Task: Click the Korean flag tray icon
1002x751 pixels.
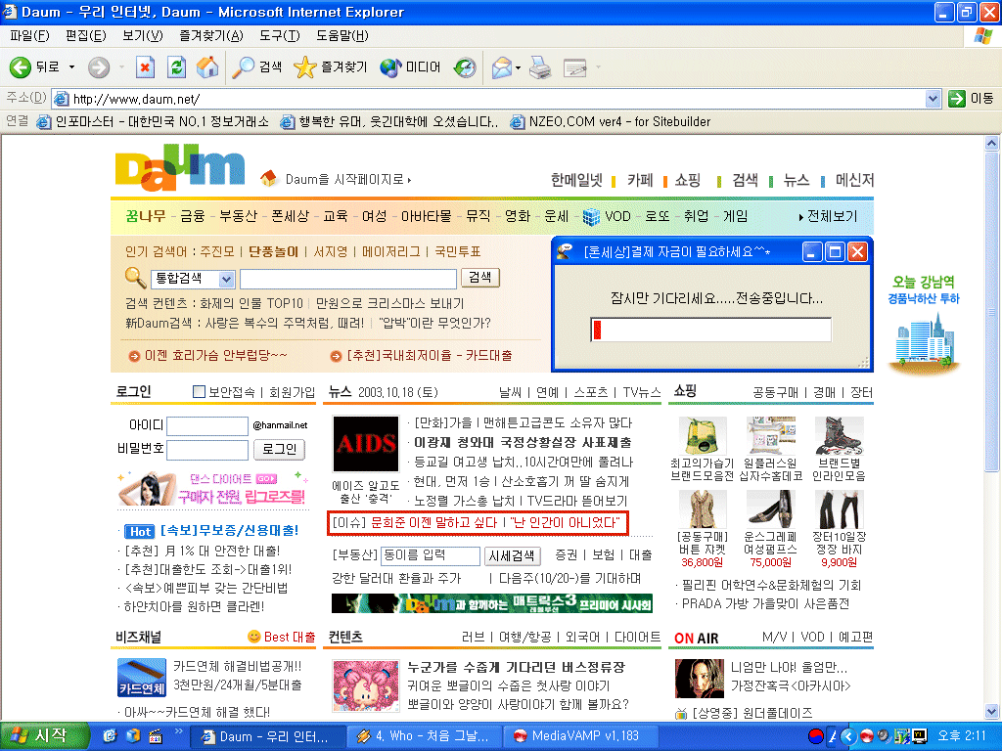Action: [x=815, y=735]
